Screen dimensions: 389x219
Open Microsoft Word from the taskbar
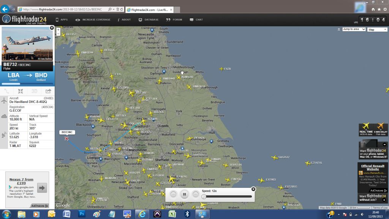click(66, 214)
